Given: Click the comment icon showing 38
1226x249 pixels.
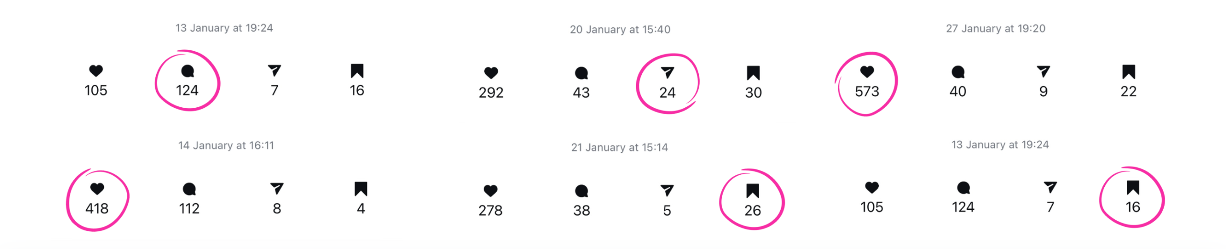Looking at the screenshot, I should (581, 191).
